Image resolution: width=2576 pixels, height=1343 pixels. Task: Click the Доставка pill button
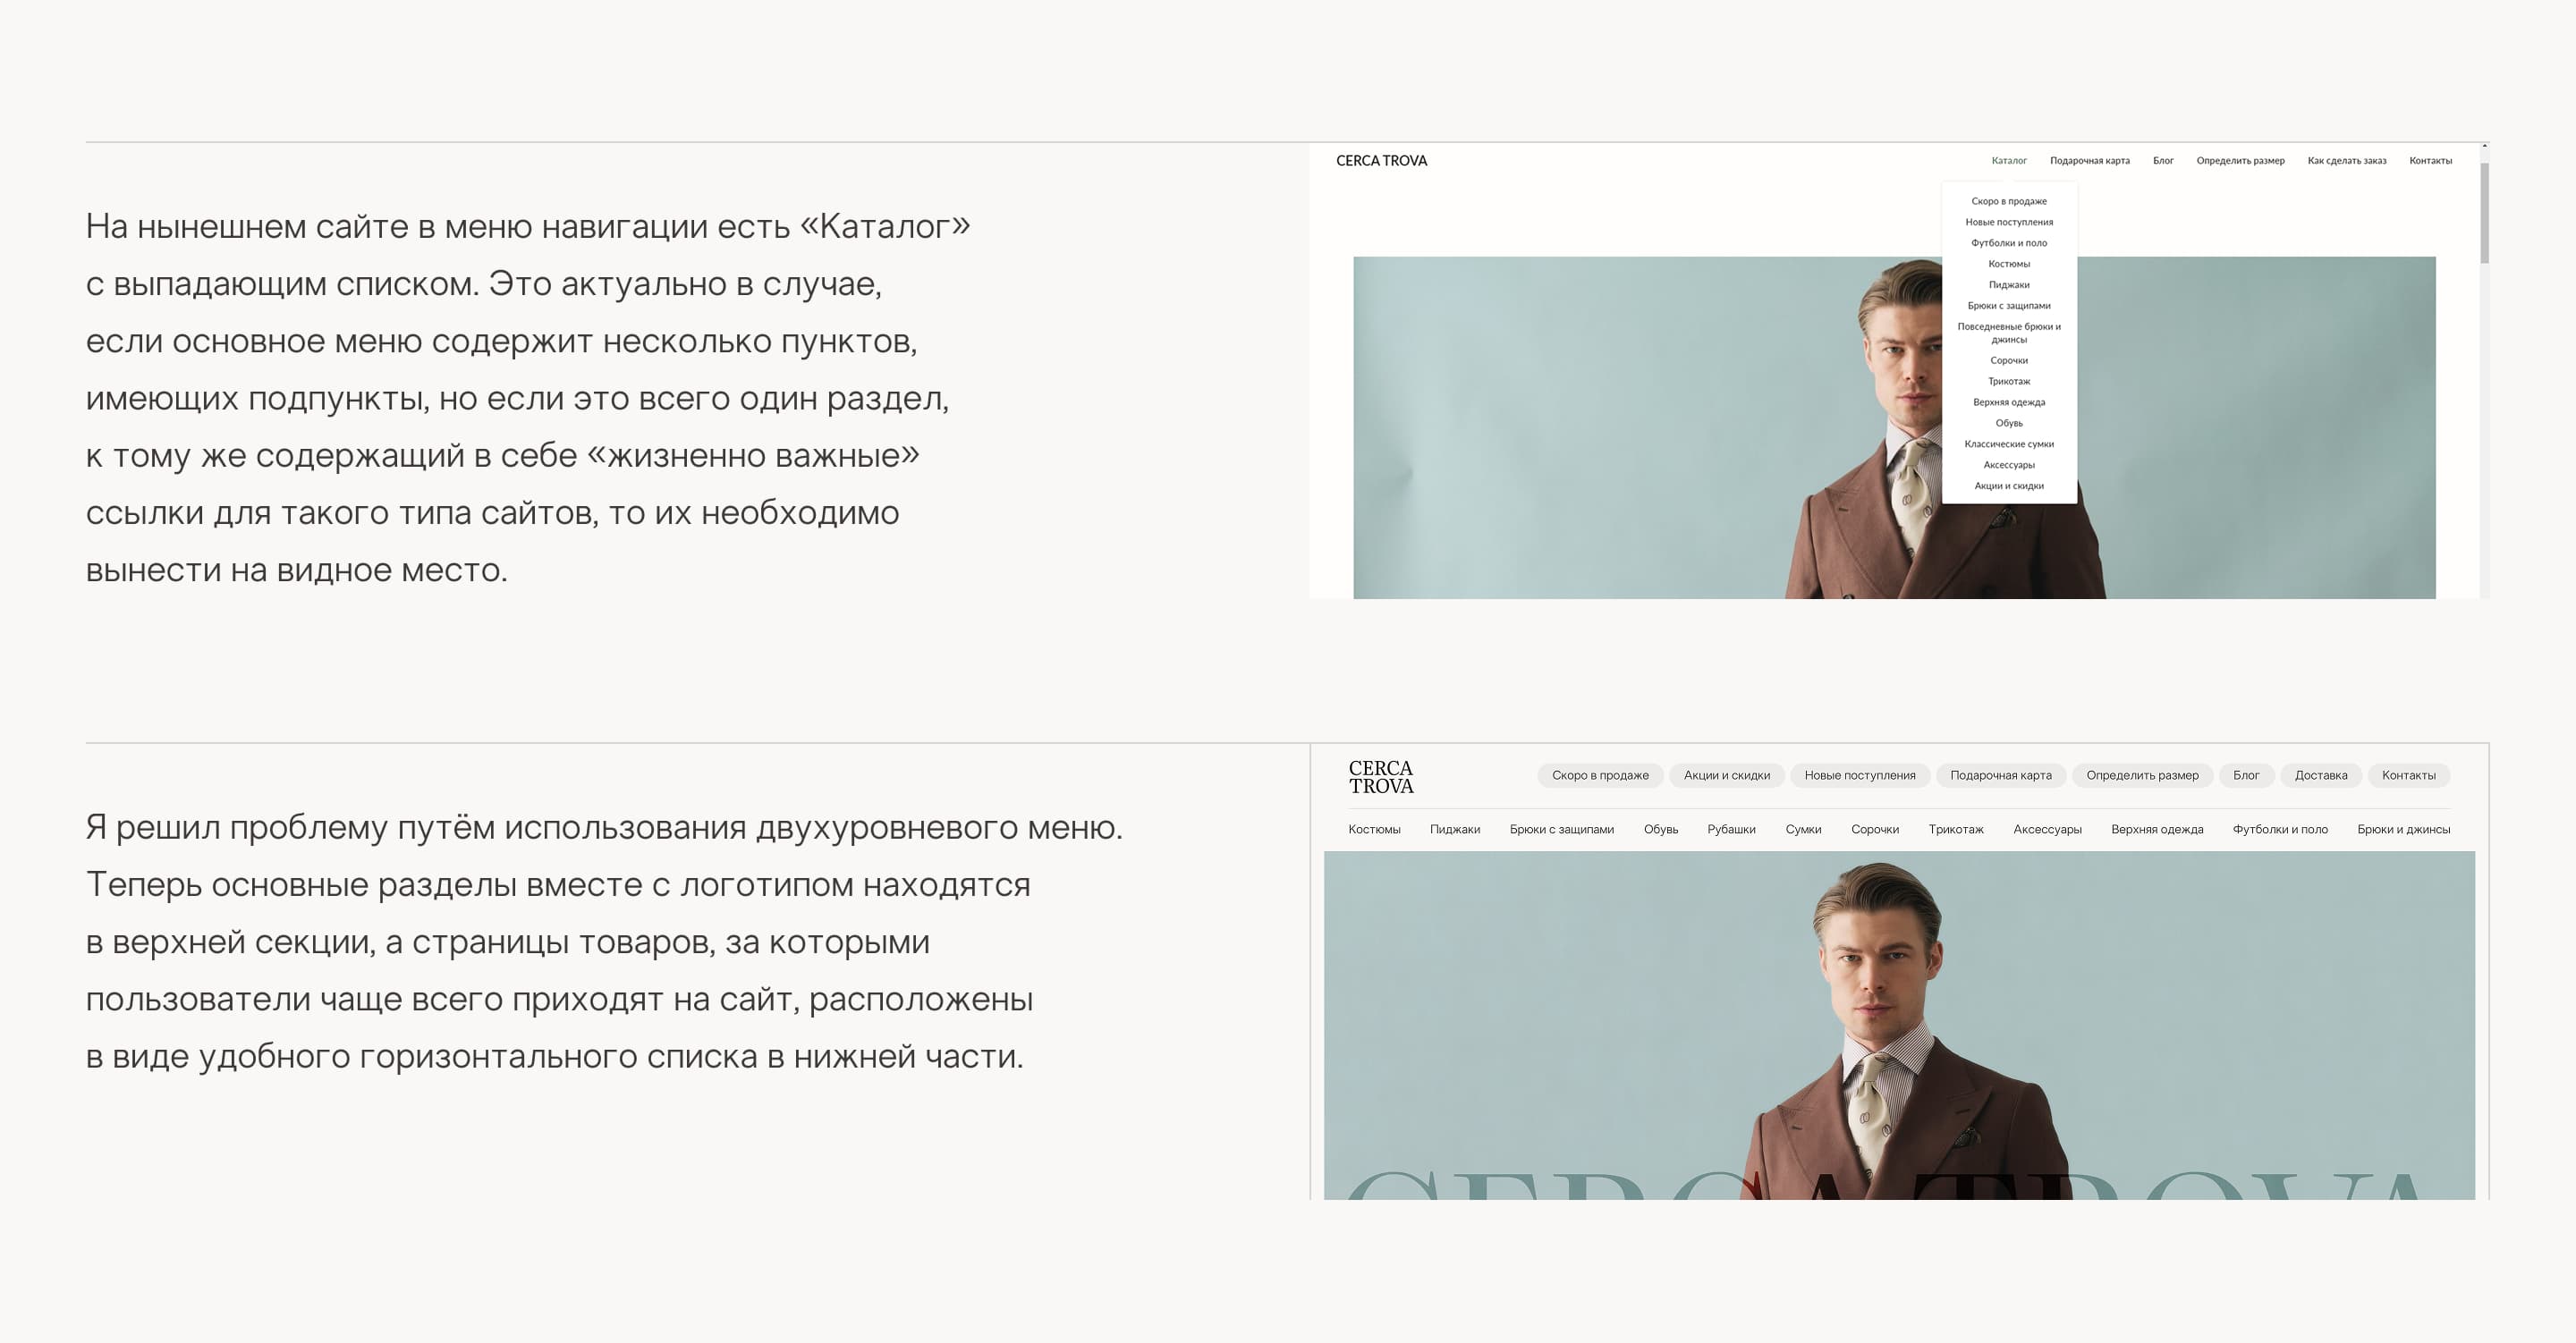[2320, 775]
